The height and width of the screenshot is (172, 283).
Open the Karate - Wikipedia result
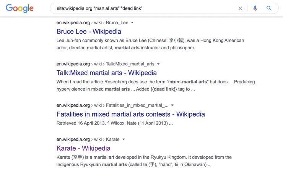tap(83, 148)
